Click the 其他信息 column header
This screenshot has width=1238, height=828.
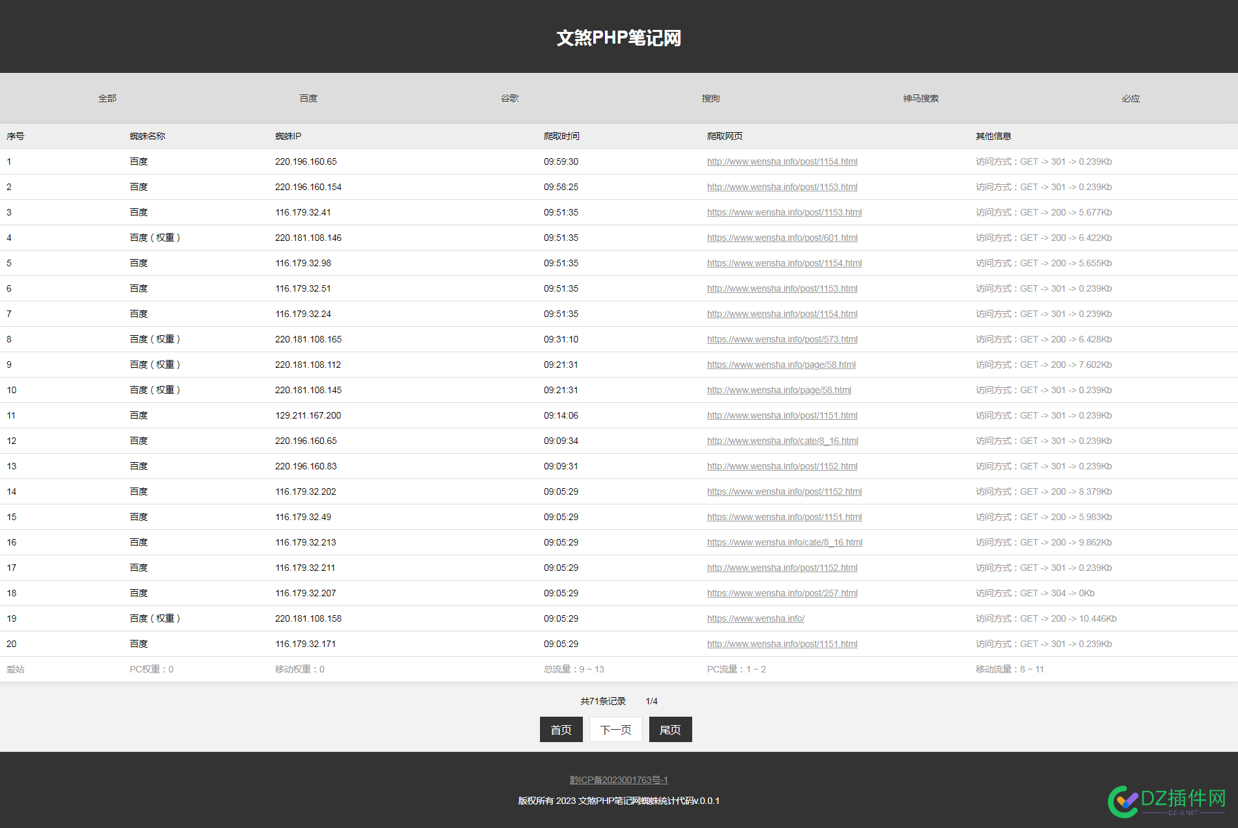pos(993,136)
